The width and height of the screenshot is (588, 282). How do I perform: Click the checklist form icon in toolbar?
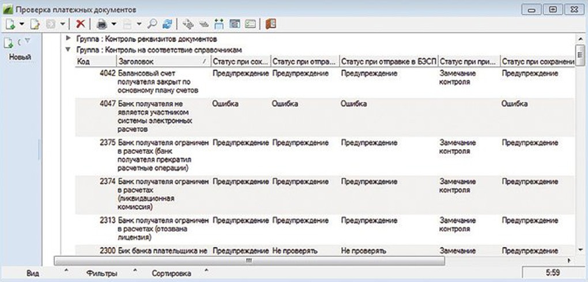point(250,24)
